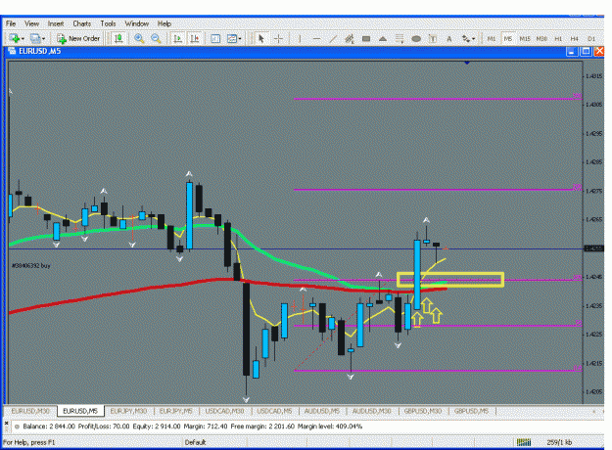This screenshot has width=612, height=450.
Task: Click the connection status bars indicator
Action: pyautogui.click(x=524, y=442)
